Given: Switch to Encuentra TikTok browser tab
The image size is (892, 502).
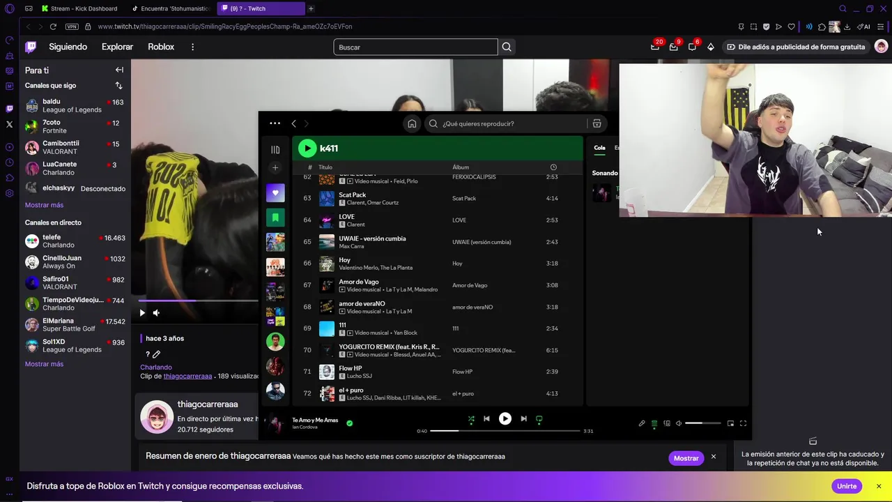Looking at the screenshot, I should (171, 8).
